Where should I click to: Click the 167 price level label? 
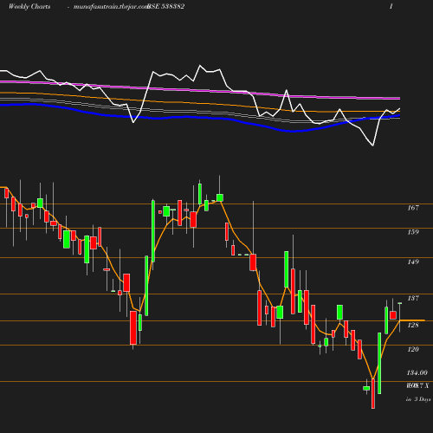pyautogui.click(x=413, y=208)
